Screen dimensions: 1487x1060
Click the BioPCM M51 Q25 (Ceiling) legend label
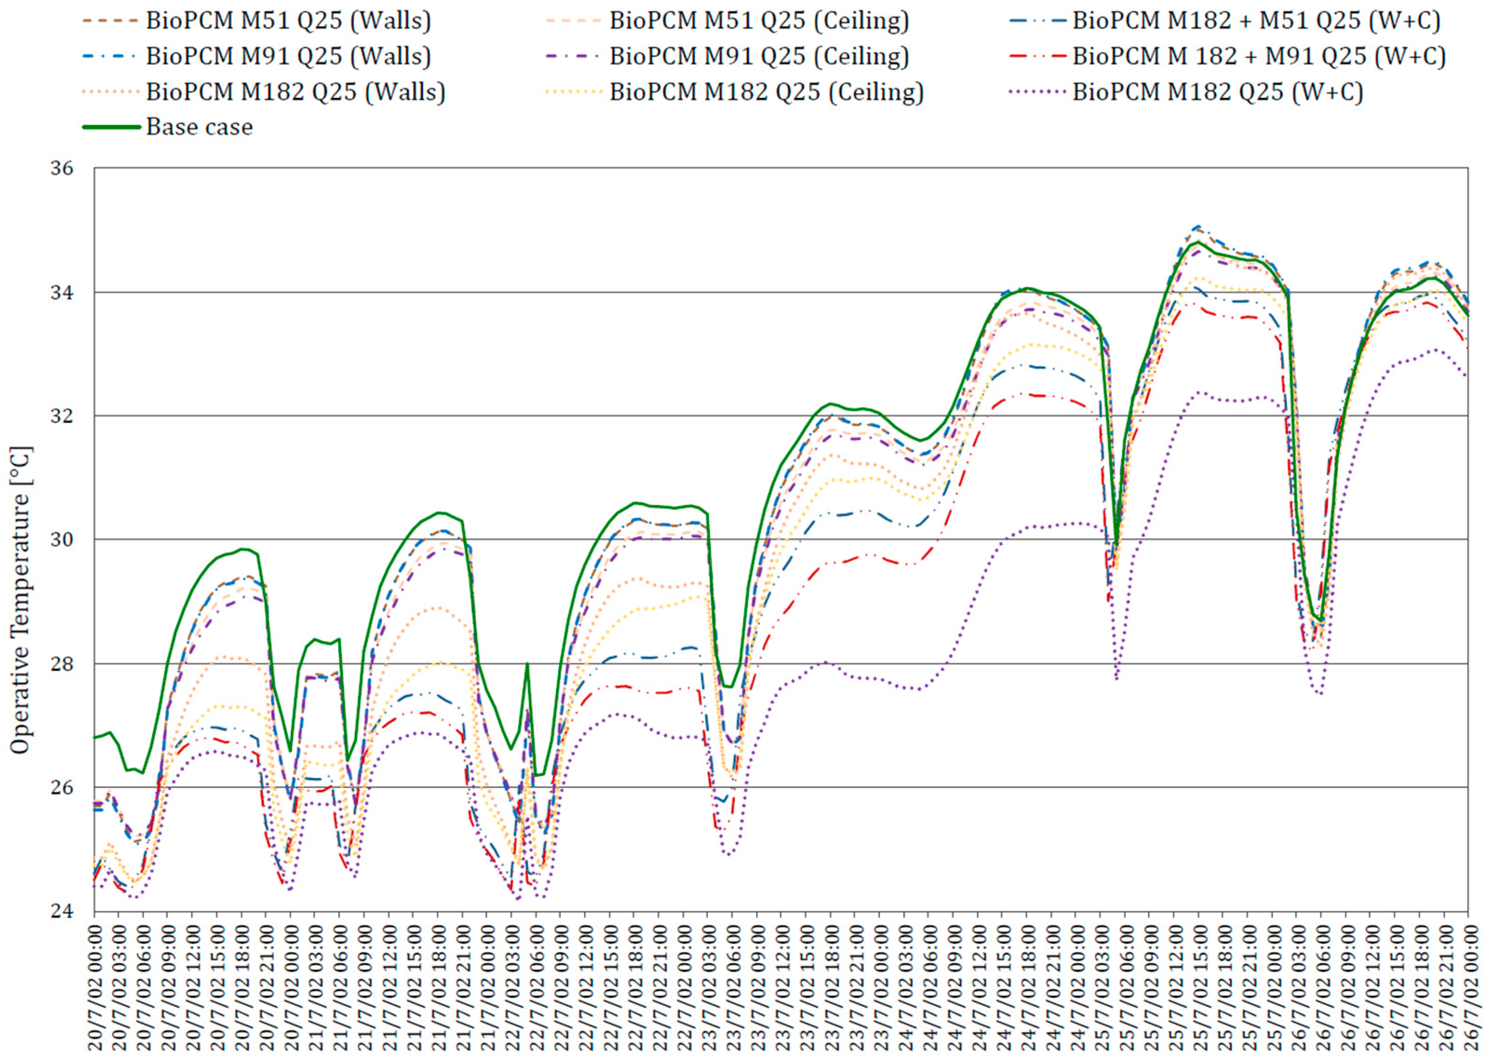[759, 21]
